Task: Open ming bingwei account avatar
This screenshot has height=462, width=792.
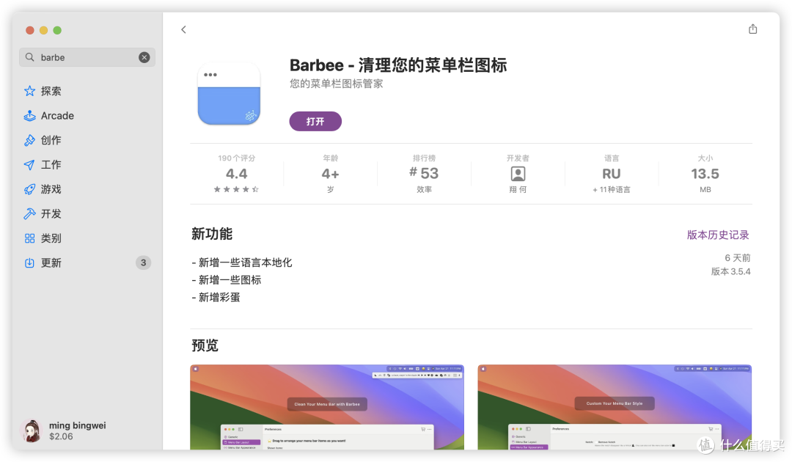Action: point(32,430)
